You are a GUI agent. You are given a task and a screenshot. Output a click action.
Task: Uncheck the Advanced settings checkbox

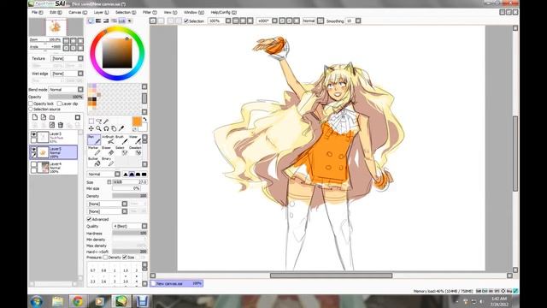[89, 219]
